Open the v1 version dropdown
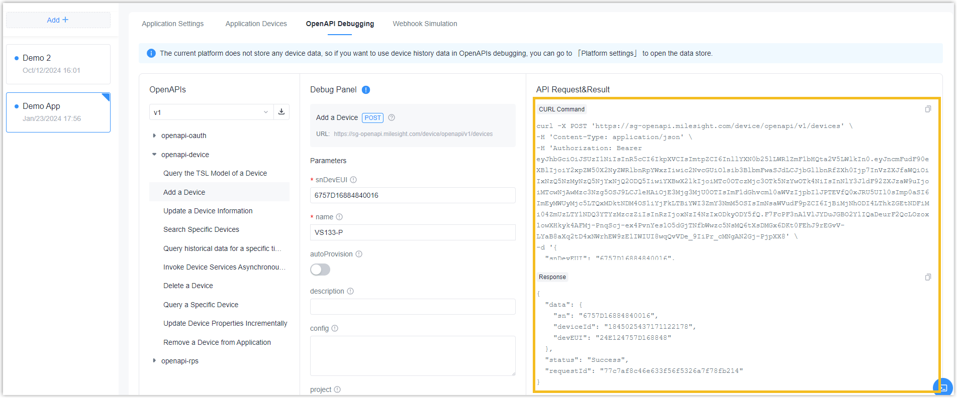The image size is (957, 398). click(x=211, y=112)
